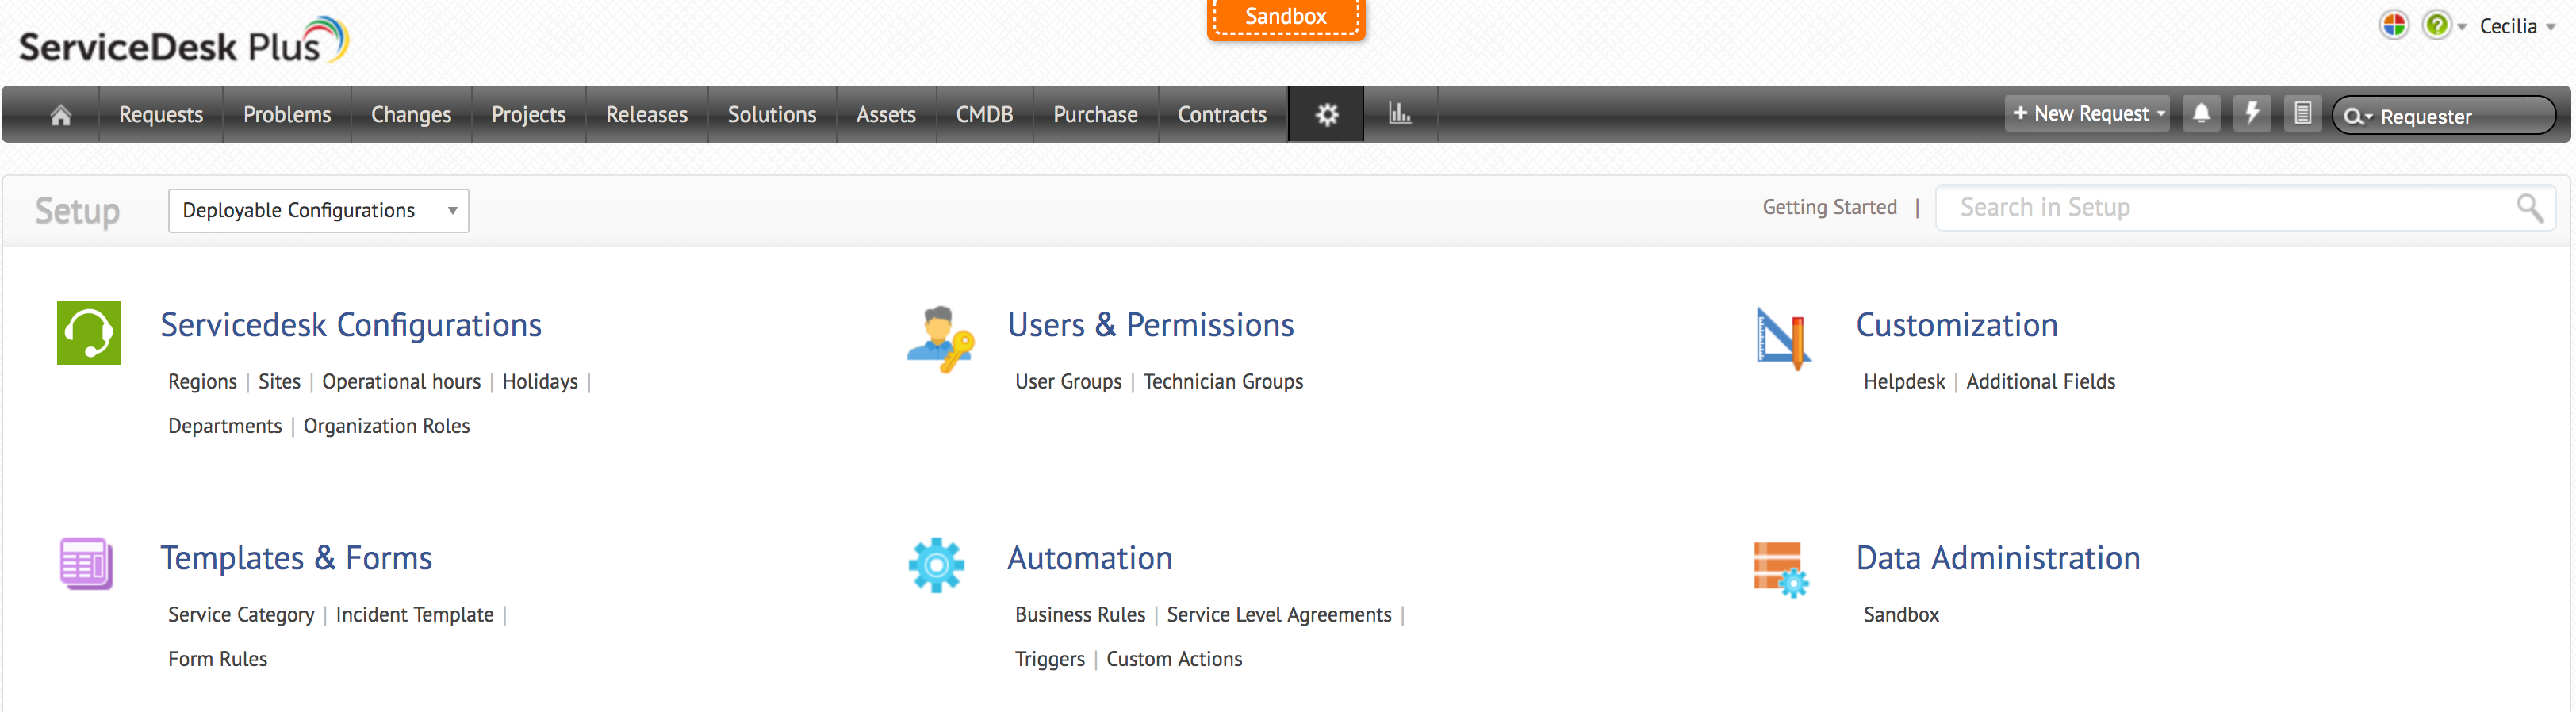Screen dimensions: 2576x712
Task: Open the Form Rules link
Action: (217, 659)
